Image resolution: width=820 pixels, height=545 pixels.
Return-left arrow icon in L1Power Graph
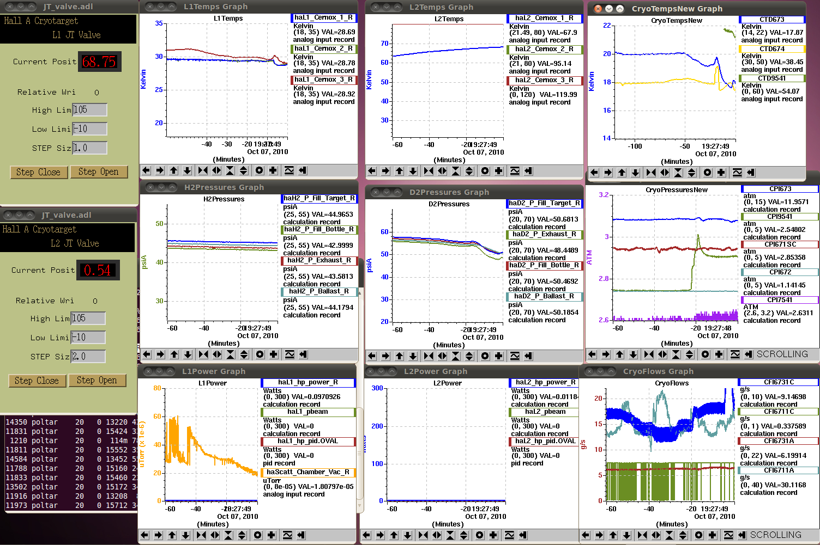point(301,535)
